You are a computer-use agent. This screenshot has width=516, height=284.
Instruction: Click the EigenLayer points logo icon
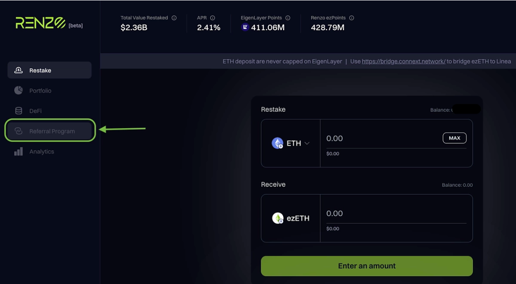tap(245, 27)
